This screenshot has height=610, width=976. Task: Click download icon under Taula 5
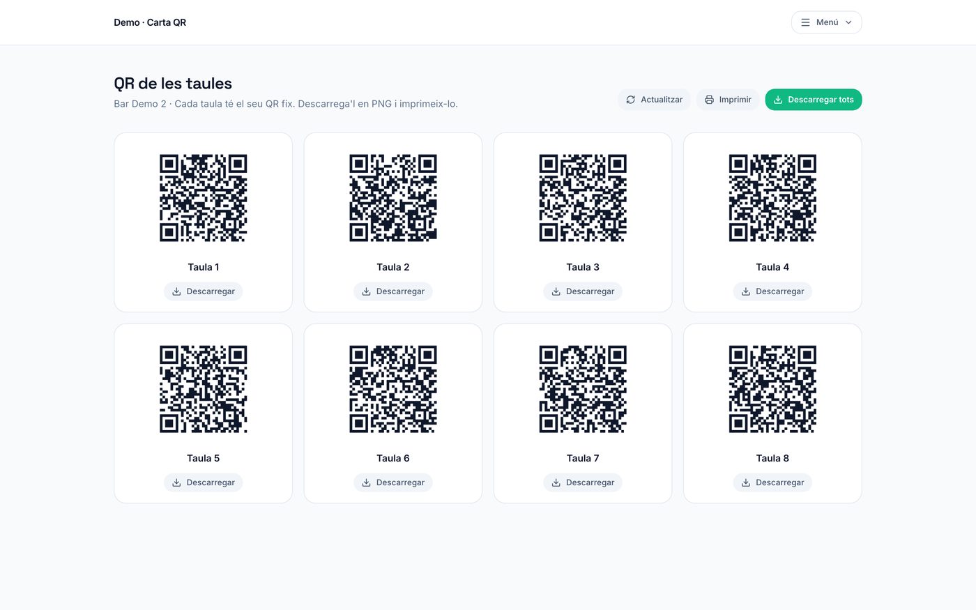pos(176,482)
